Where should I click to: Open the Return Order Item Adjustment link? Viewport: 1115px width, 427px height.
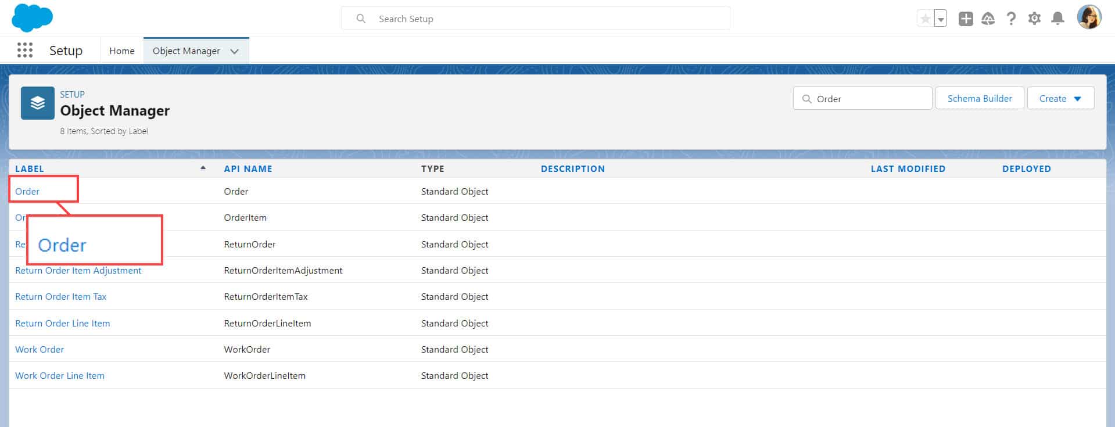click(x=78, y=270)
